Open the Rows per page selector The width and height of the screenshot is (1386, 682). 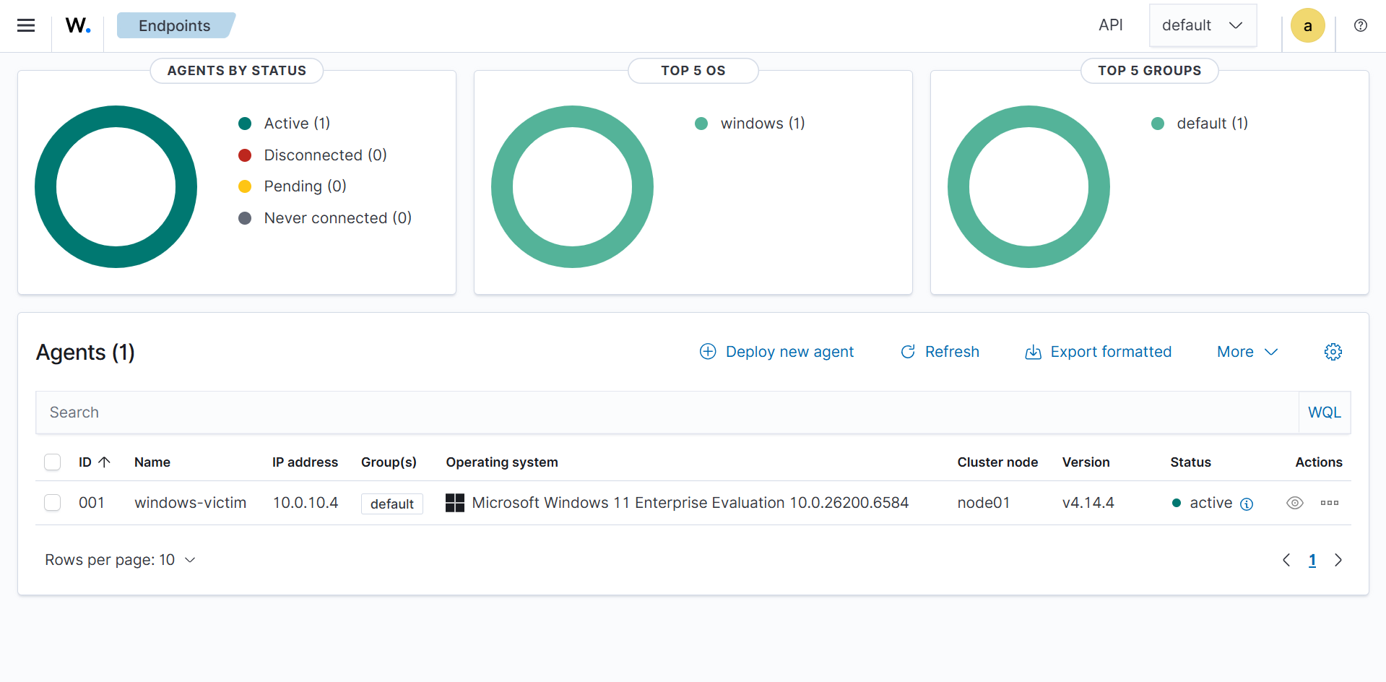pyautogui.click(x=120, y=560)
